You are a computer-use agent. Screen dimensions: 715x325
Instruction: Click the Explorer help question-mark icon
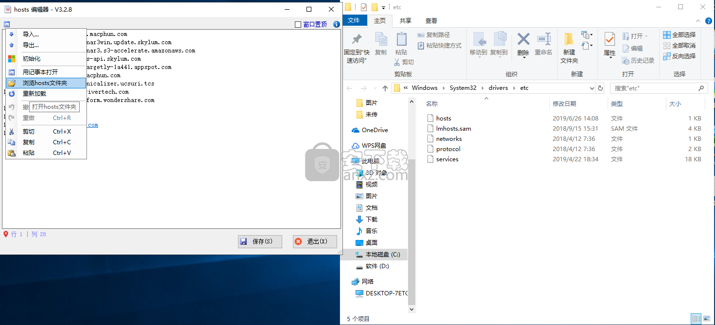pyautogui.click(x=709, y=21)
